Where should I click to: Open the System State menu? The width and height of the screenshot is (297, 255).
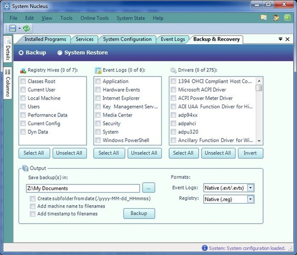(x=130, y=18)
